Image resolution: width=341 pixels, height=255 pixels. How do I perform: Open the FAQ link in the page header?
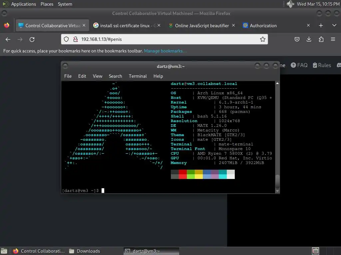[299, 65]
